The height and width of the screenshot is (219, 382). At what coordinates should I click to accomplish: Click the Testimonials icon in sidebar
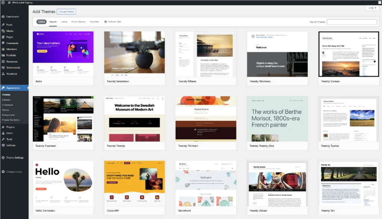[x=3, y=68]
